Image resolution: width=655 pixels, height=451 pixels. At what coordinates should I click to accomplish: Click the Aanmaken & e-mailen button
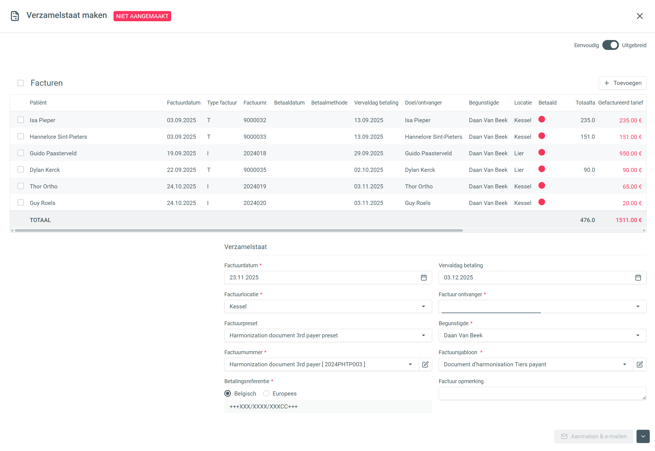pos(594,436)
